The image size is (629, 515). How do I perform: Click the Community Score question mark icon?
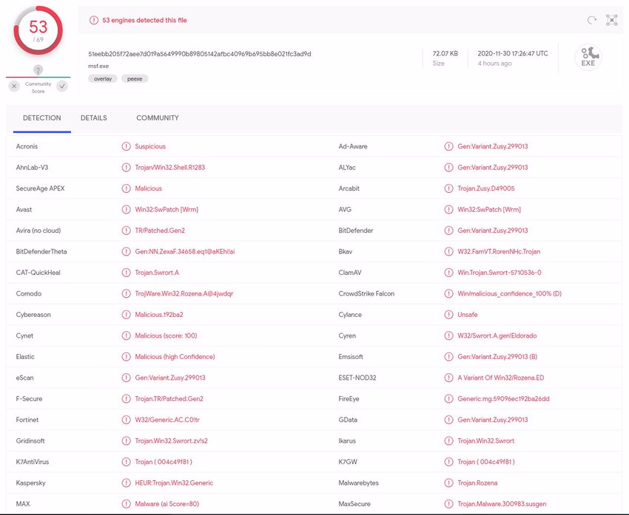pos(38,70)
